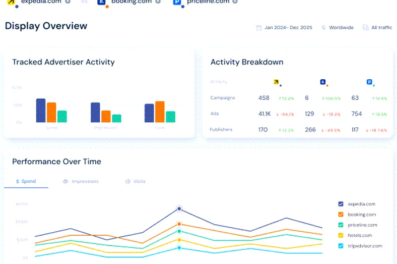
Task: Click the booking.com logo icon at top
Action: coord(101,2)
